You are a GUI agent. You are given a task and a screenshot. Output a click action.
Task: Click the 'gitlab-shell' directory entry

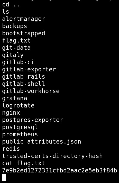pyautogui.click(x=24, y=84)
